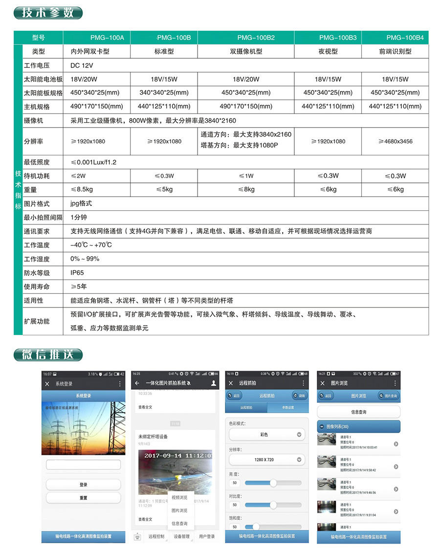
Task: Open three-dot menu on 系统登录 screen
Action: [120, 384]
